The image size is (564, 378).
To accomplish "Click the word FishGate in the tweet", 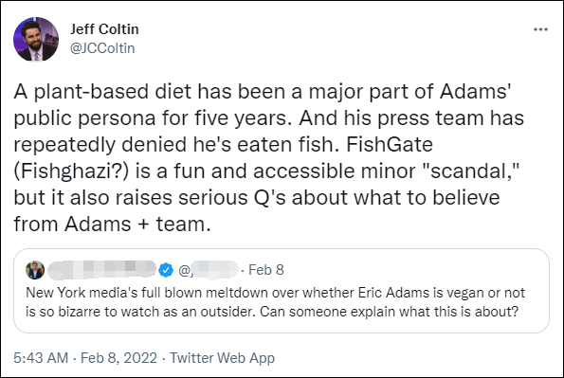I will coord(390,145).
